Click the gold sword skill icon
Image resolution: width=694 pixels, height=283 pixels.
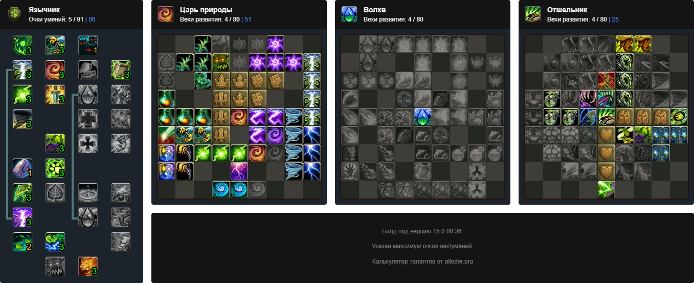[x=55, y=94]
